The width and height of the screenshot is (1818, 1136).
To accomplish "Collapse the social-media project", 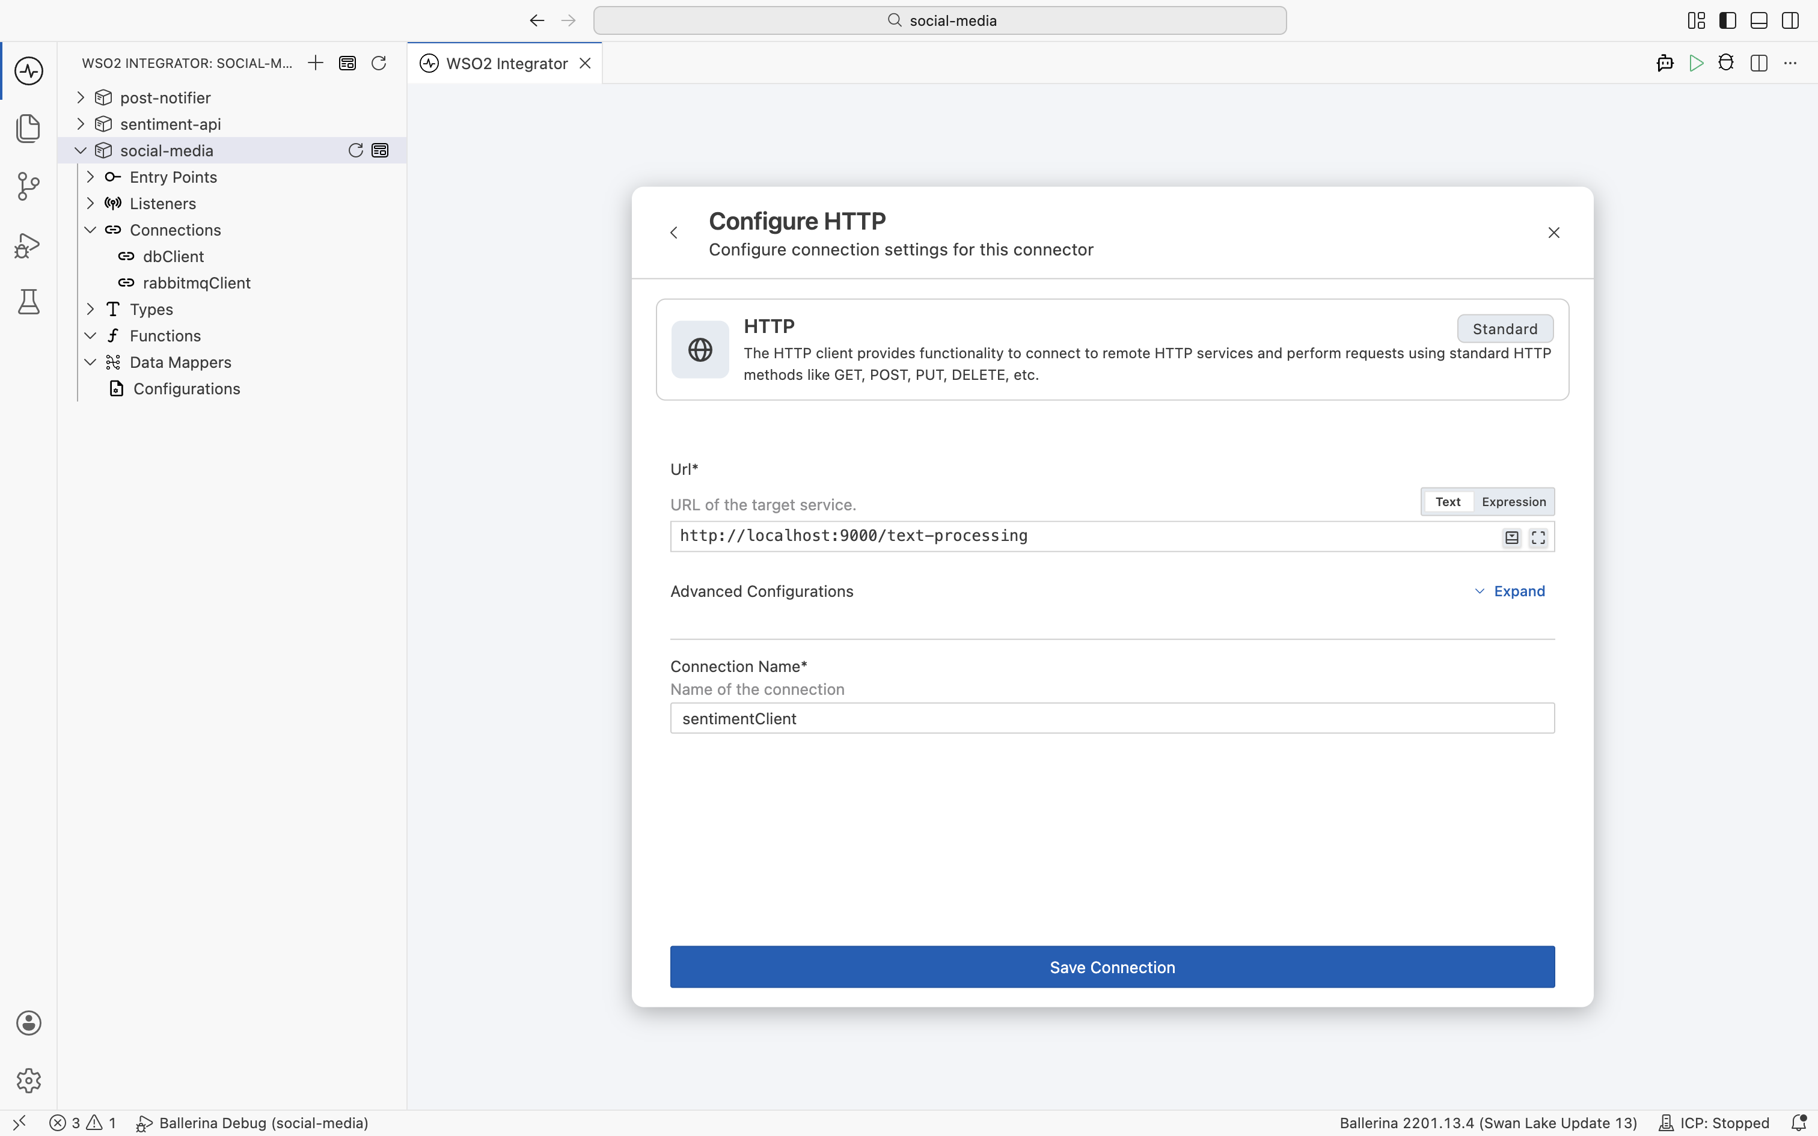I will tap(81, 150).
